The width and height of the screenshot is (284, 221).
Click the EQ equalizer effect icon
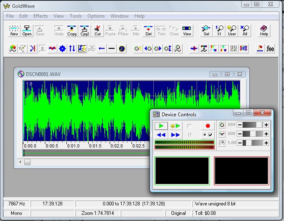244,48
